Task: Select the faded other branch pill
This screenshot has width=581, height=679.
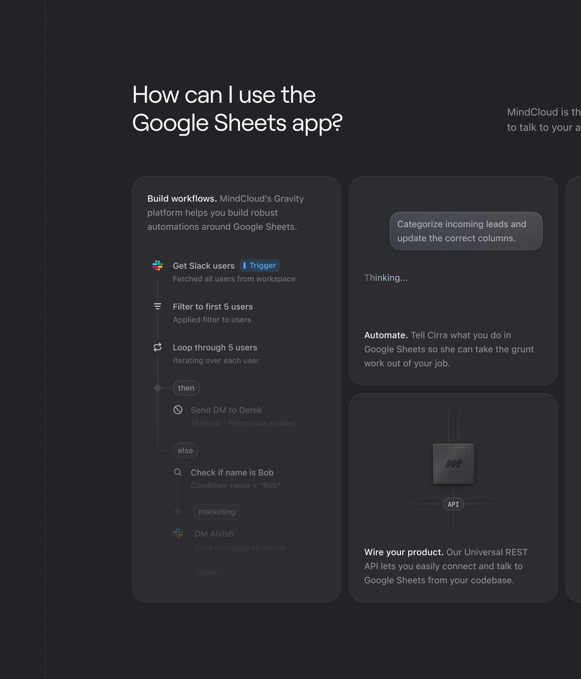Action: point(208,573)
